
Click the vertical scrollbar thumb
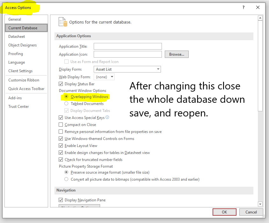pyautogui.click(x=260, y=66)
